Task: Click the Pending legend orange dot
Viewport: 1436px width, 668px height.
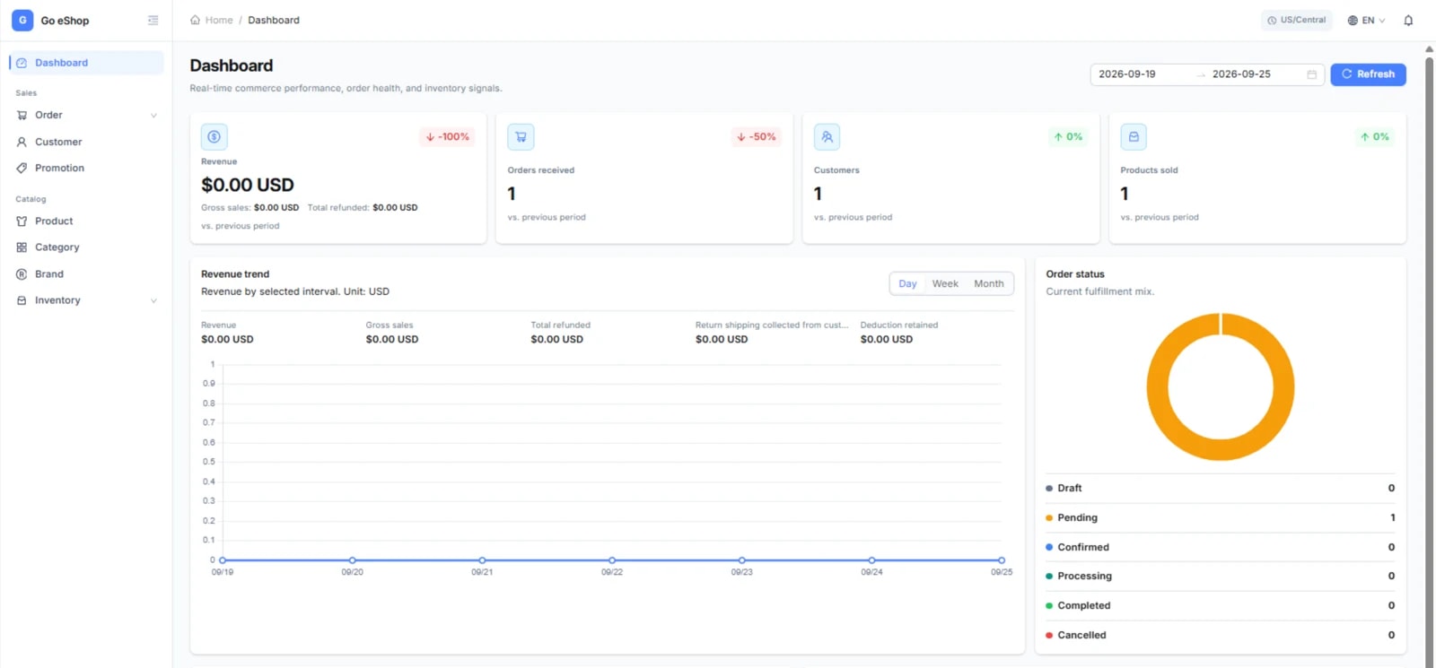Action: [x=1049, y=518]
